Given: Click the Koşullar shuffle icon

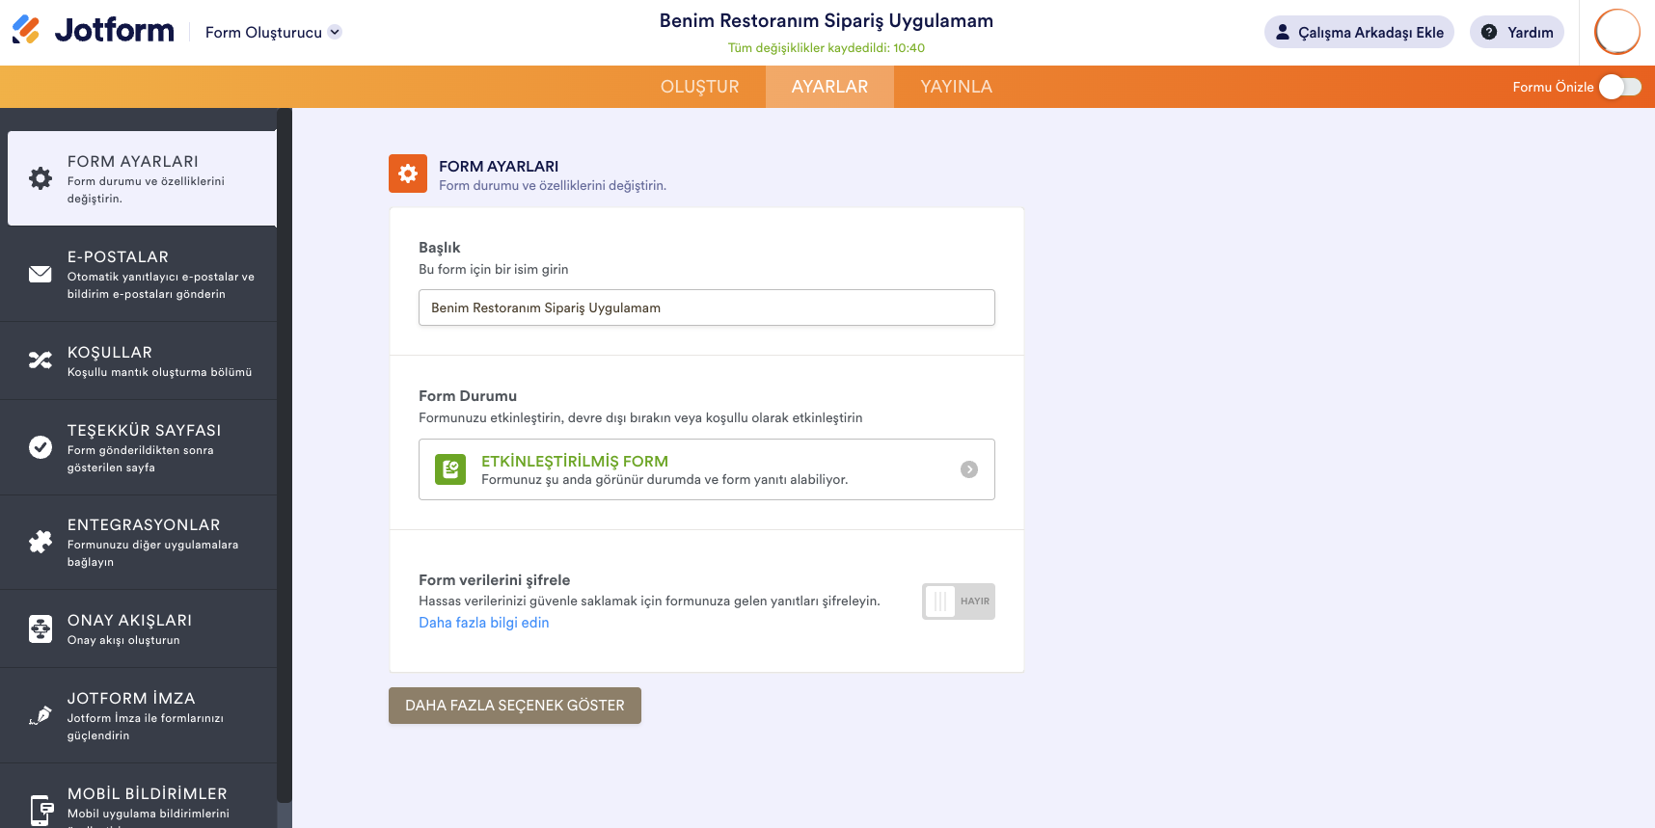Looking at the screenshot, I should pos(41,361).
